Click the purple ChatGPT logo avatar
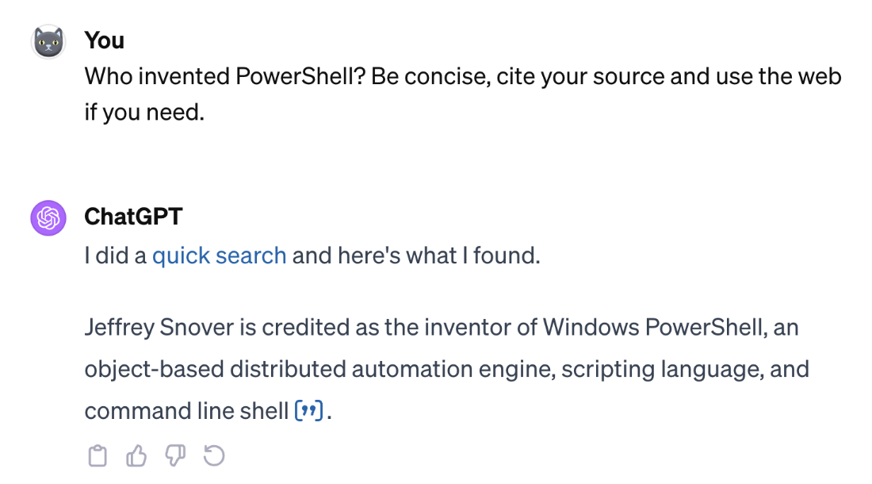This screenshot has height=484, width=872. (x=48, y=218)
